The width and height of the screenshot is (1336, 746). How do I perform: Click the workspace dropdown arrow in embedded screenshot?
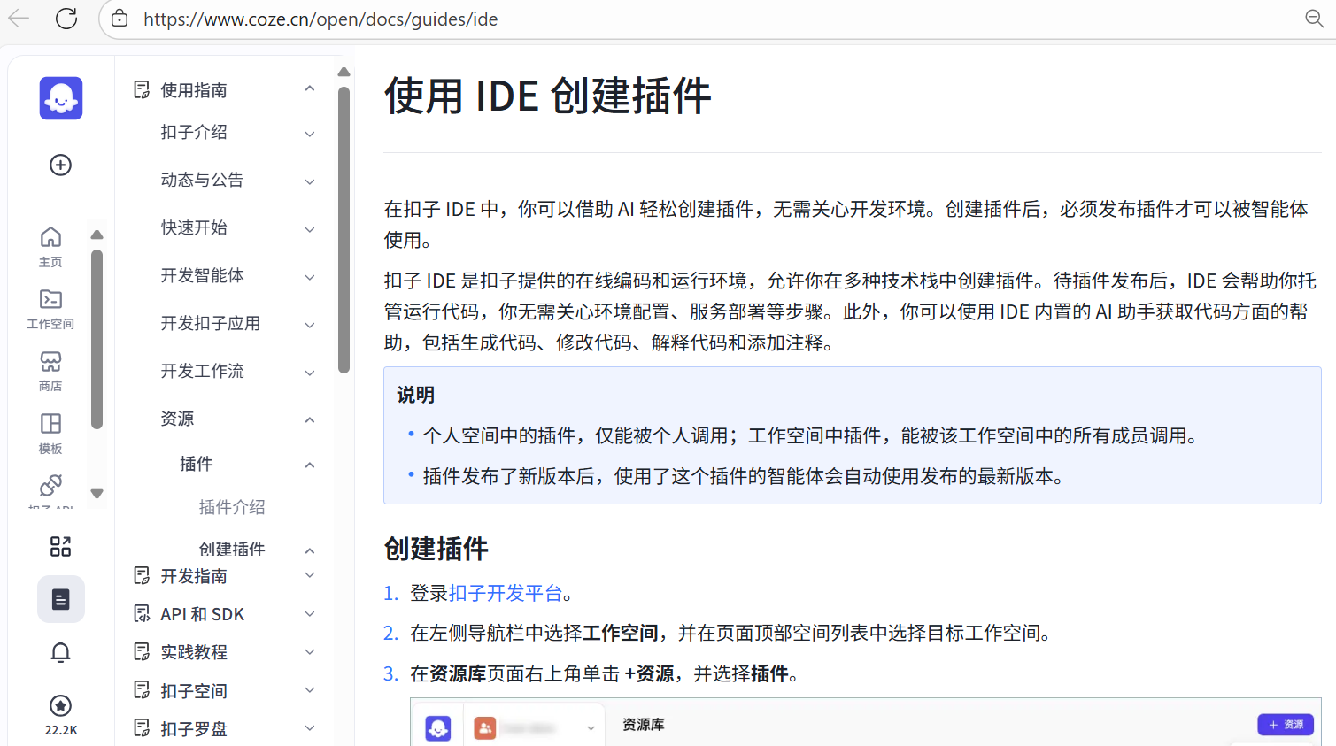(x=591, y=728)
